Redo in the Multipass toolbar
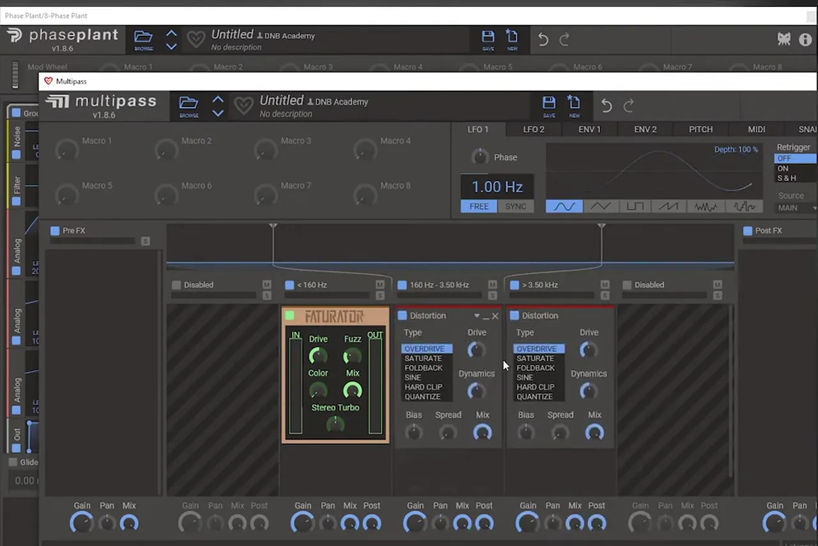The width and height of the screenshot is (818, 546). 629,106
